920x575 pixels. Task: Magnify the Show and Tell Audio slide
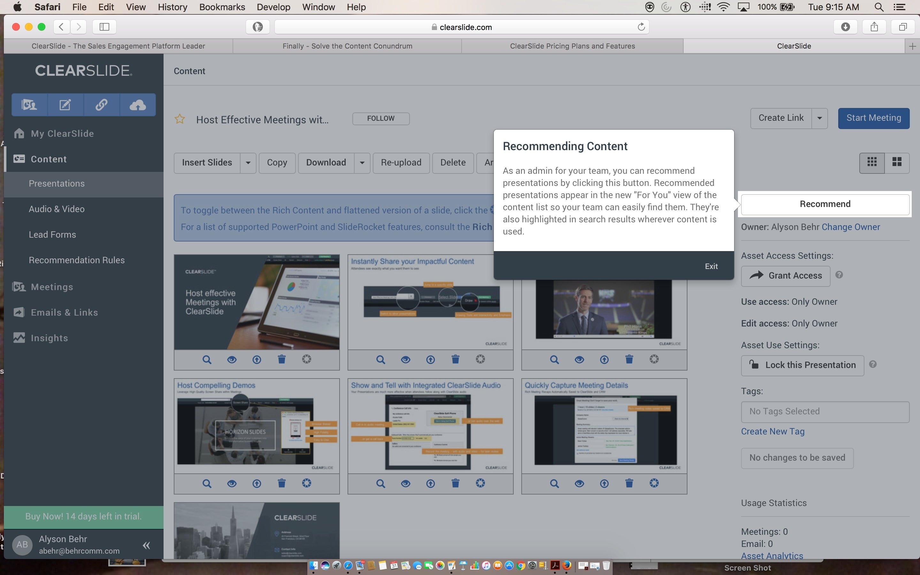pos(380,483)
